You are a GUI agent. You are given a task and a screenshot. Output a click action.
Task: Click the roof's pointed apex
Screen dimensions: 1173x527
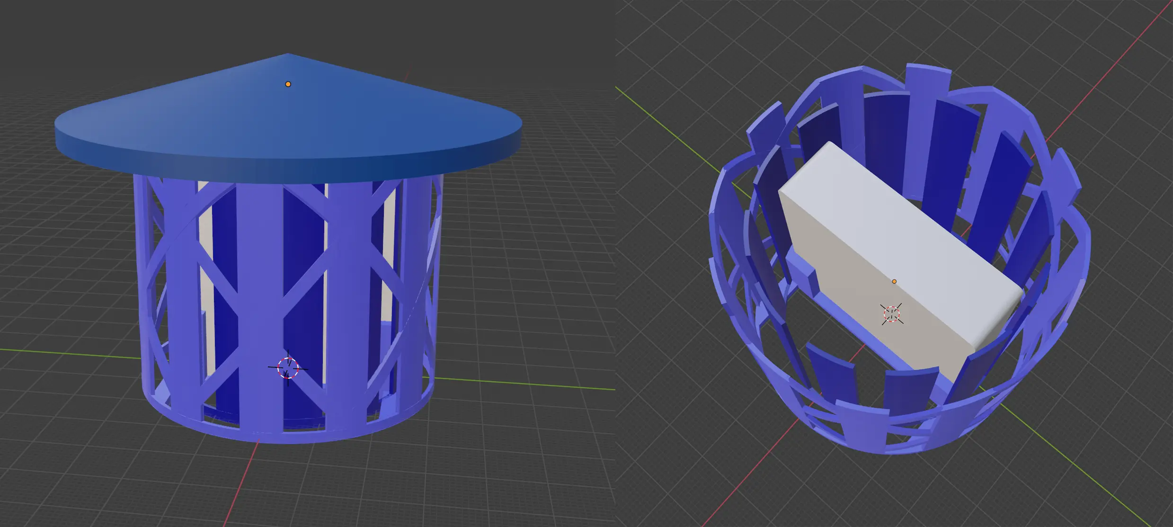point(287,55)
